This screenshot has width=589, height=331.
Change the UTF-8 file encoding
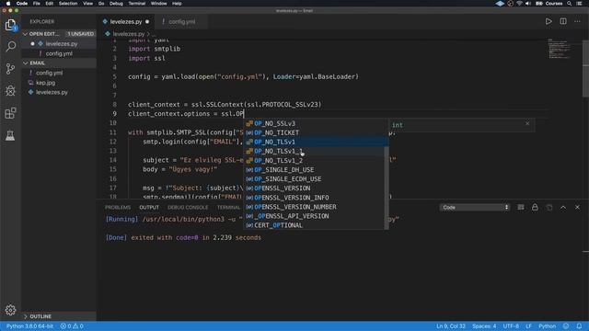[x=511, y=326]
